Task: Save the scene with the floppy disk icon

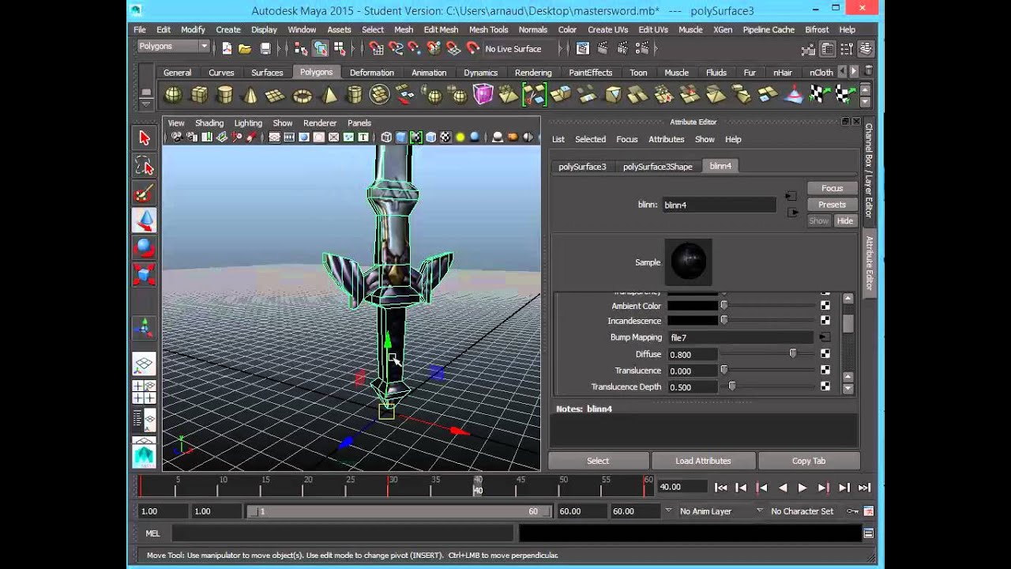Action: [265, 48]
